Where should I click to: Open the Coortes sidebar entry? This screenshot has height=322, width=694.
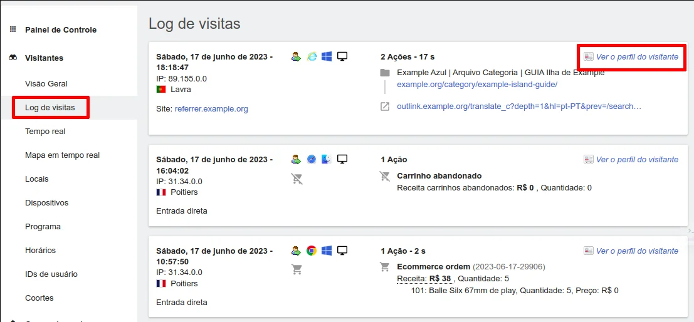click(39, 298)
